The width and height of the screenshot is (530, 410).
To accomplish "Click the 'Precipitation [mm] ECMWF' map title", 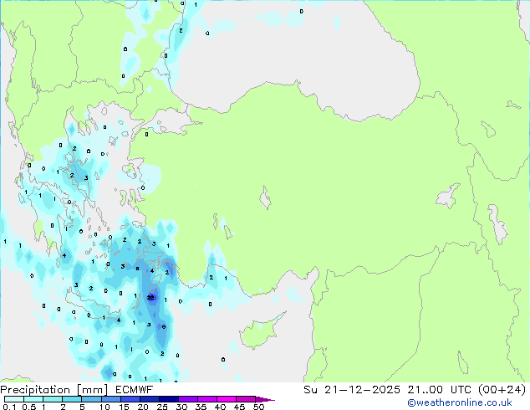I will click(76, 390).
